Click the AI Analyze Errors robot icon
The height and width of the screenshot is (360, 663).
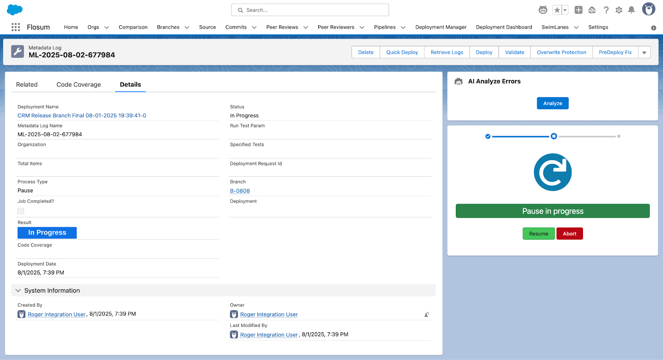pos(459,82)
